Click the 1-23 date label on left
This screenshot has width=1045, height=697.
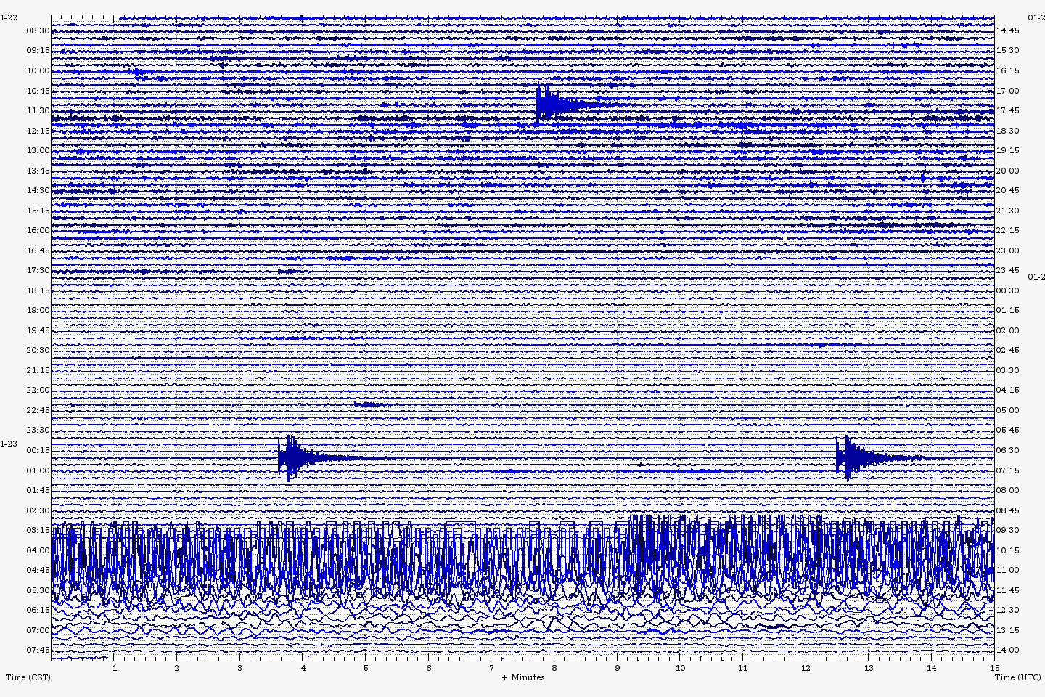point(9,444)
